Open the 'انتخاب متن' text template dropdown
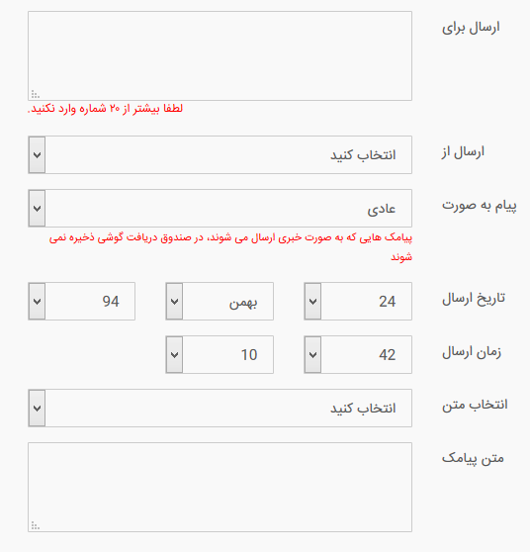 (x=220, y=409)
